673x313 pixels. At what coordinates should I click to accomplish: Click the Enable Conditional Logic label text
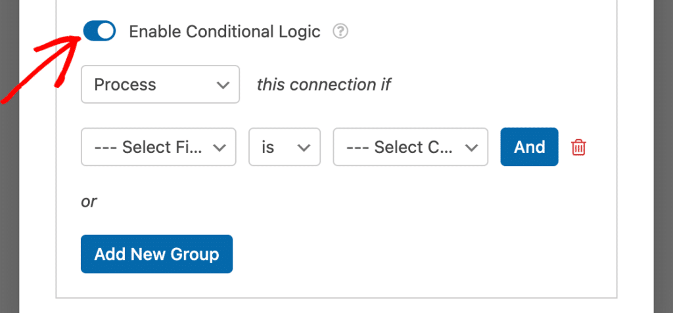point(224,31)
